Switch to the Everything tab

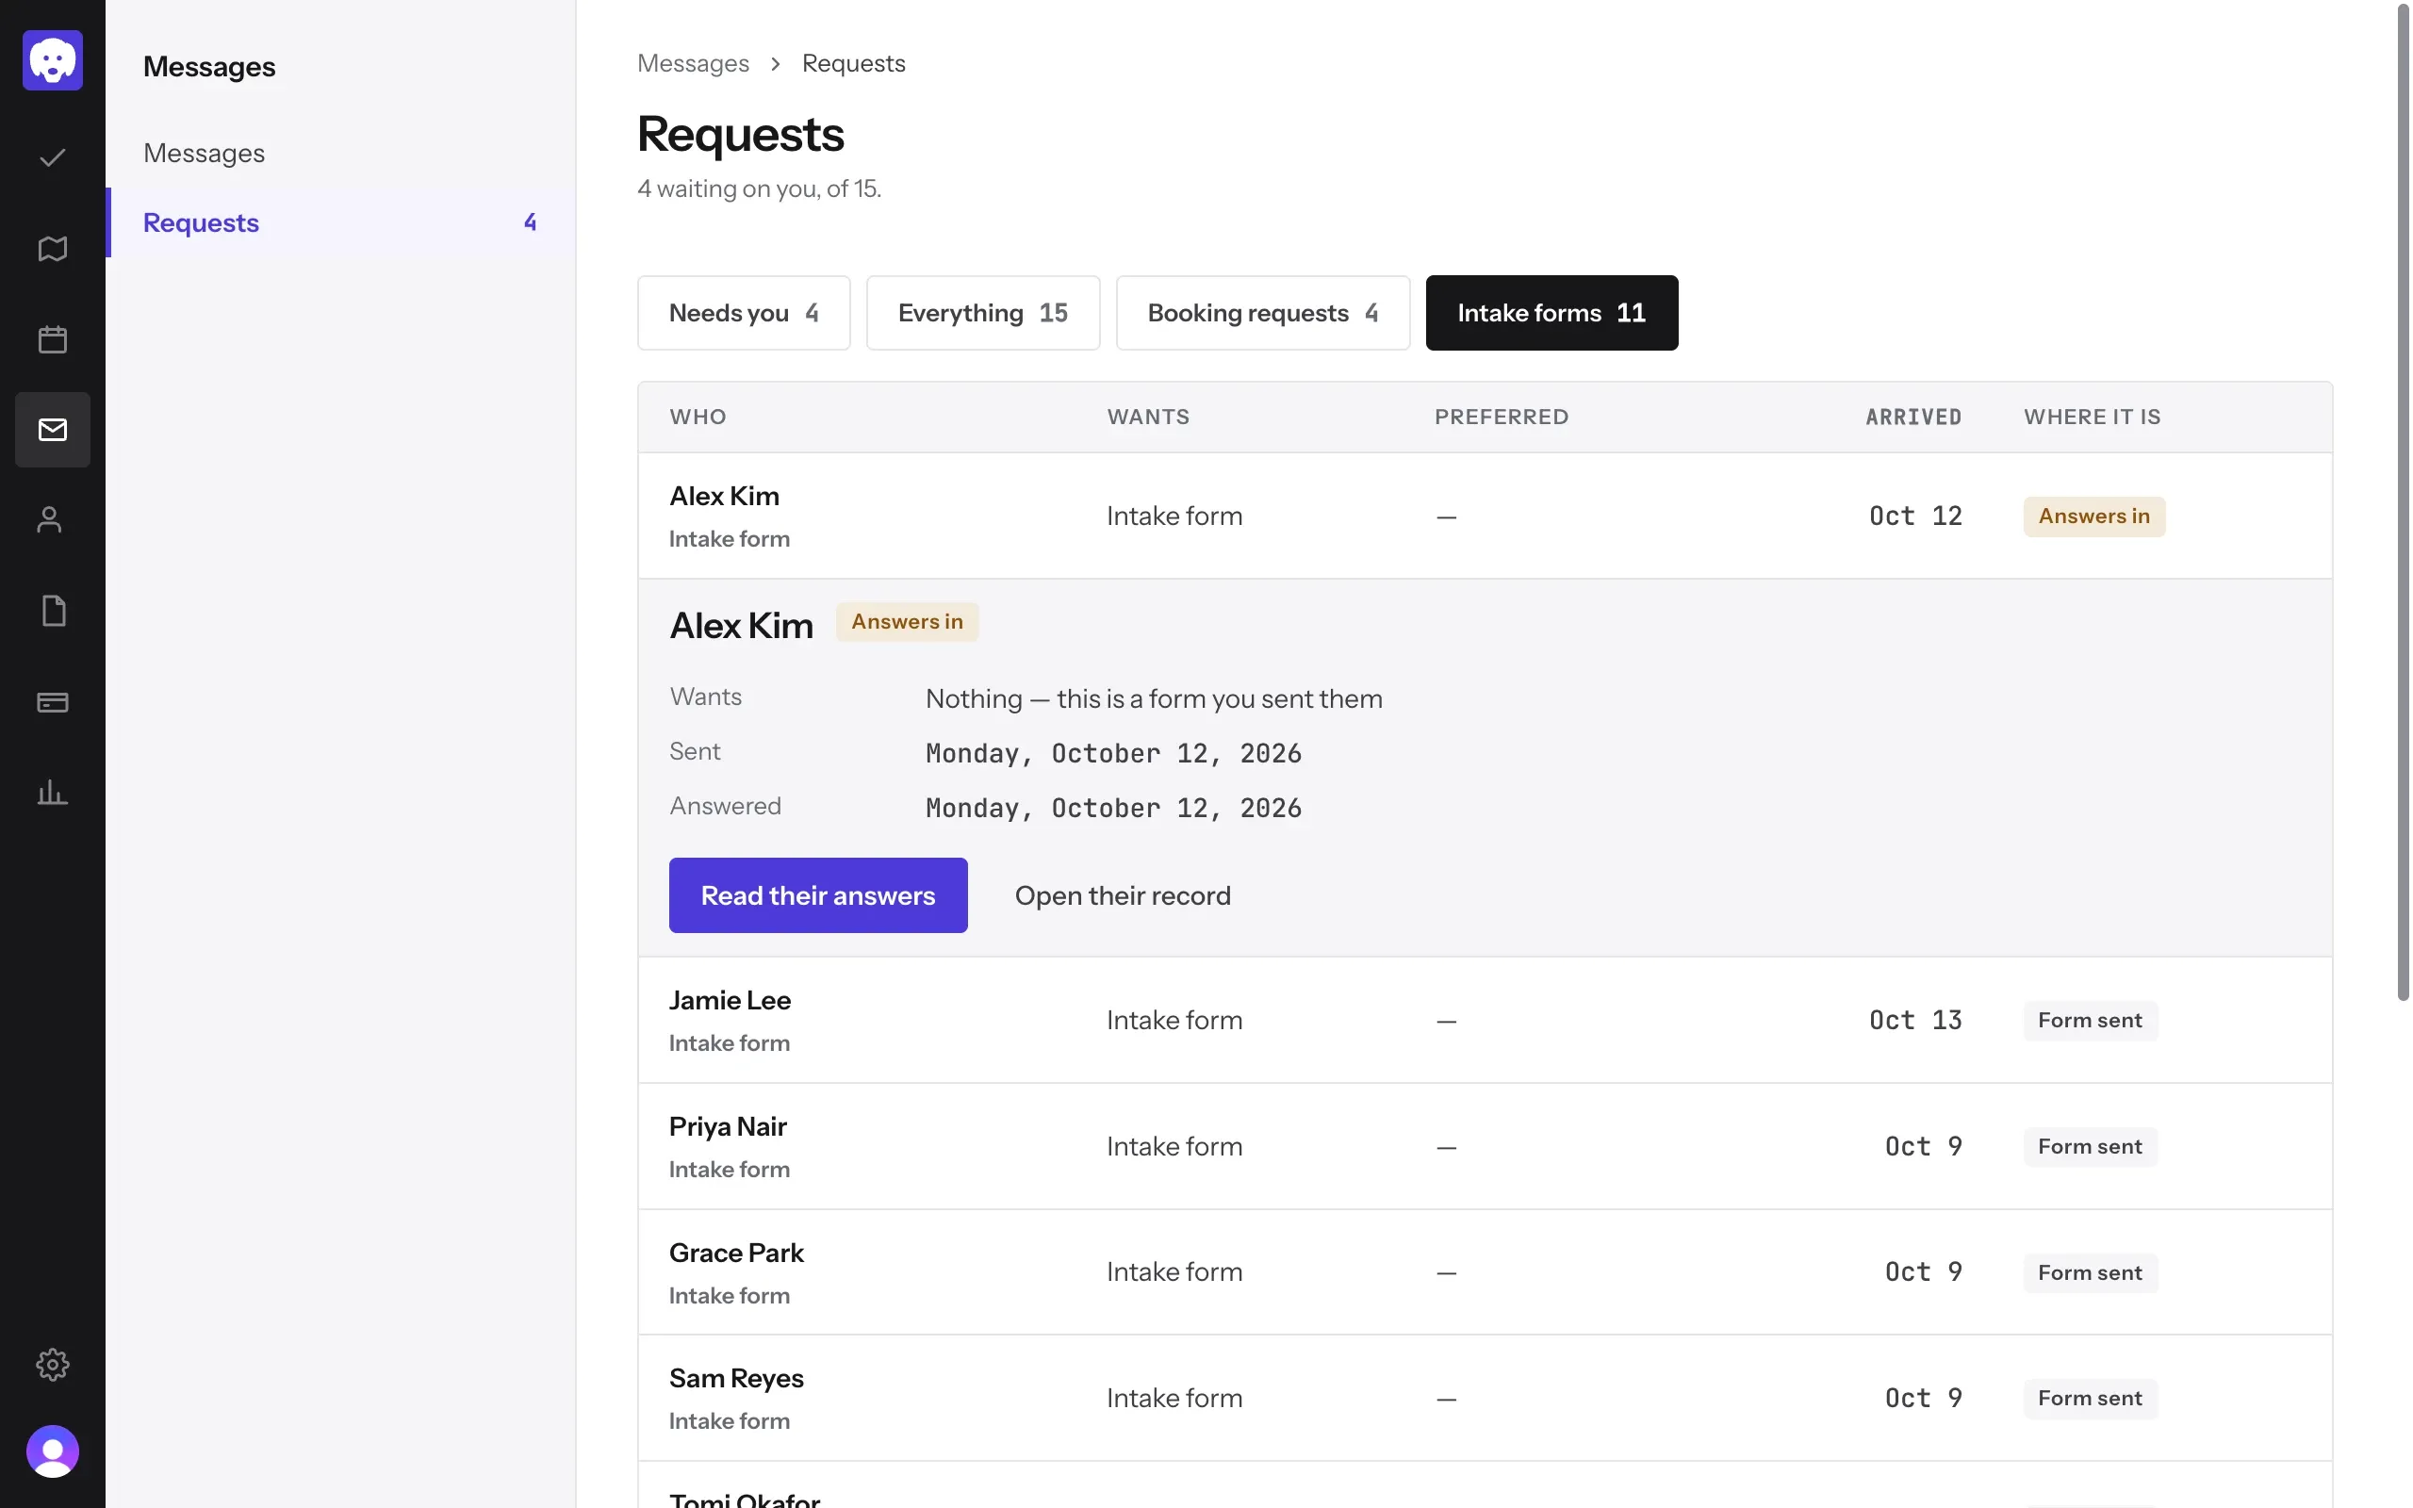(x=983, y=313)
